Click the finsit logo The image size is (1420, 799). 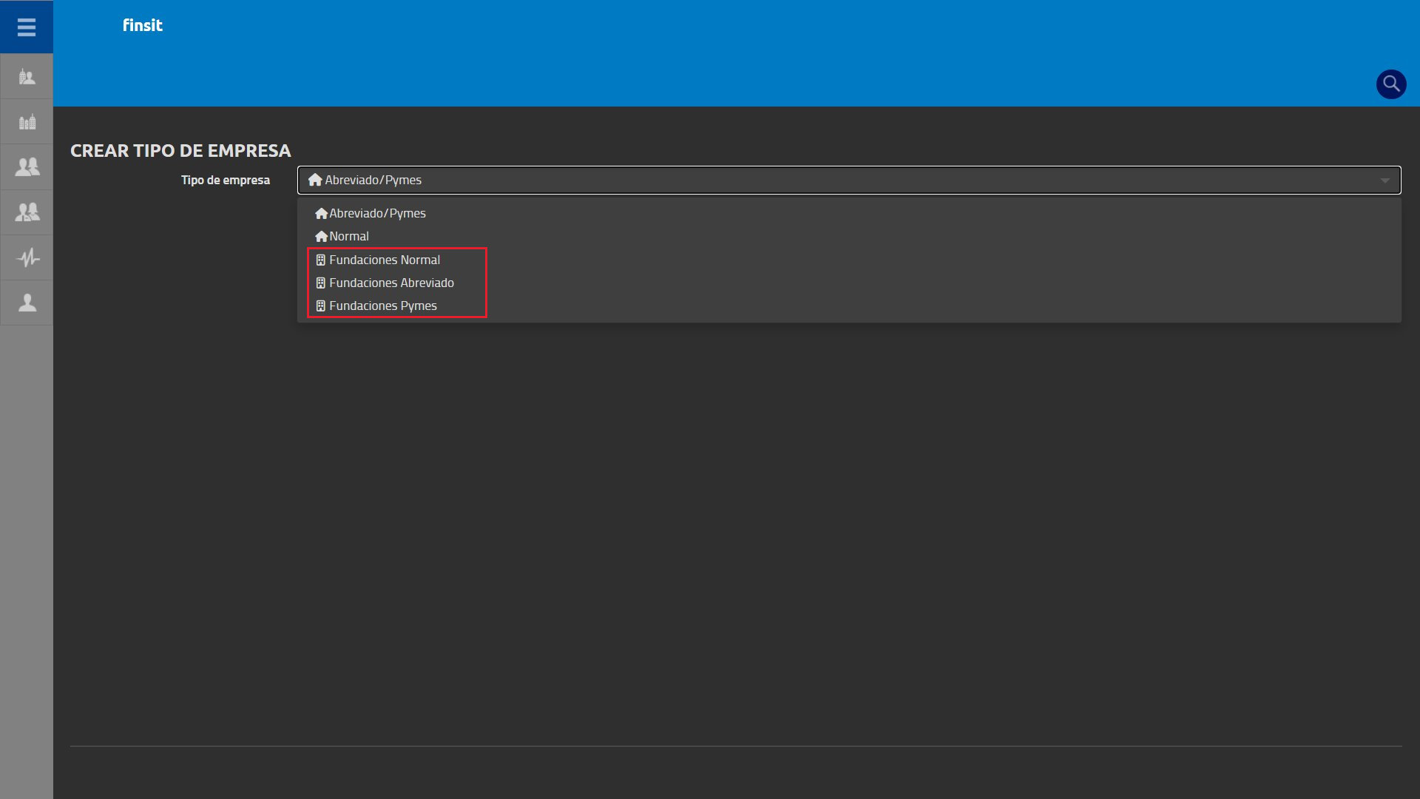(143, 25)
